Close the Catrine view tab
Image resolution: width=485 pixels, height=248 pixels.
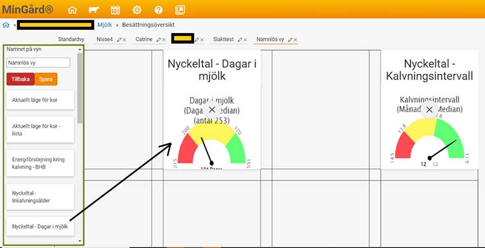point(164,39)
